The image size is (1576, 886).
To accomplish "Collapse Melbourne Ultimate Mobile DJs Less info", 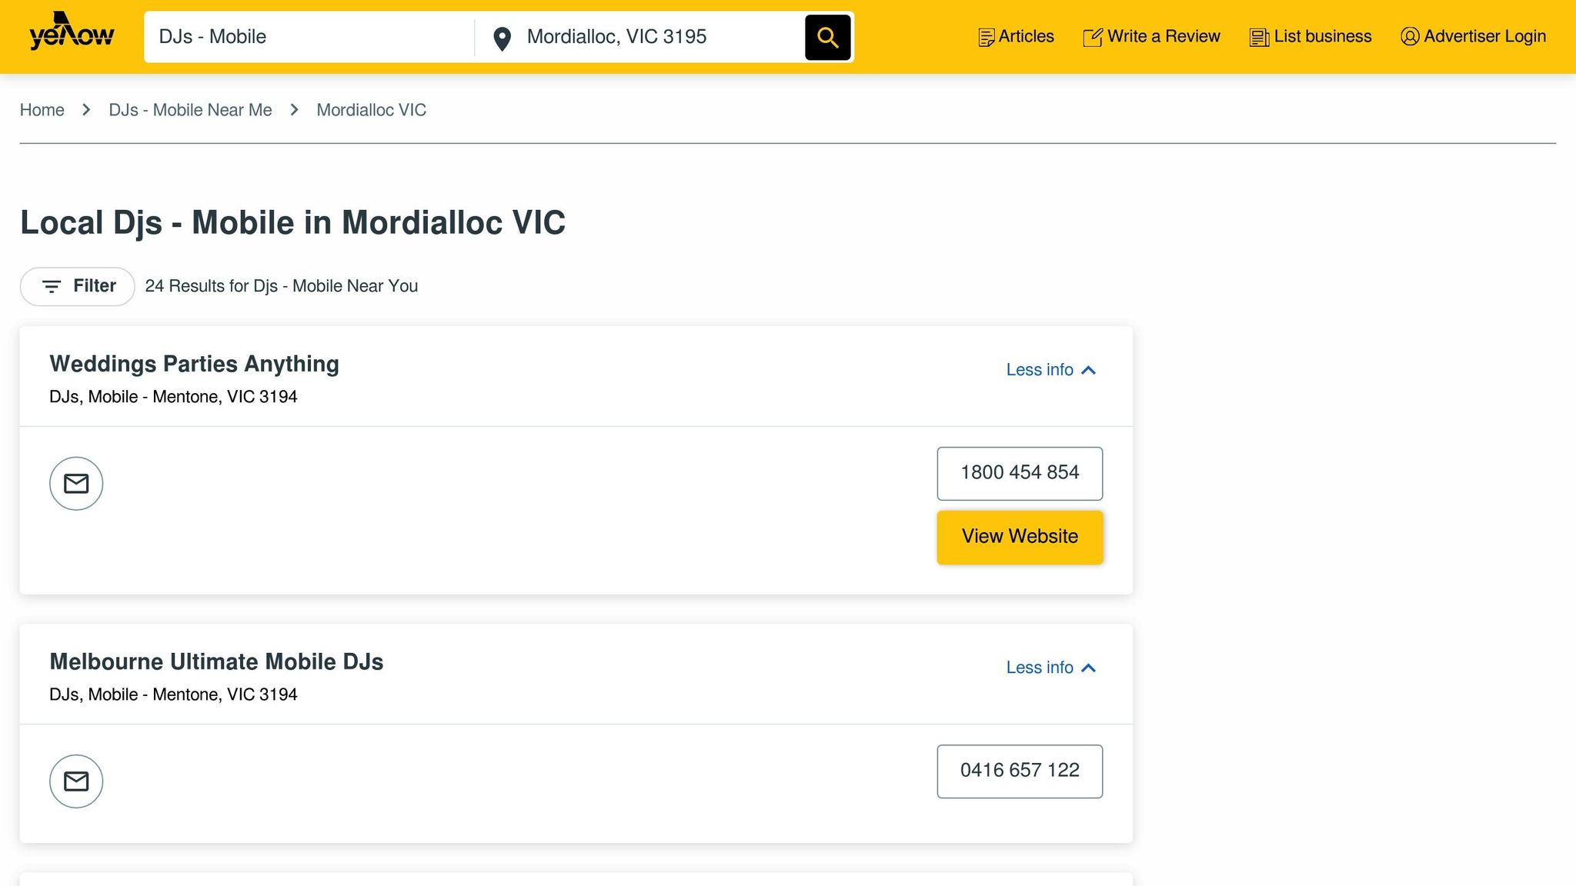I will pos(1050,668).
